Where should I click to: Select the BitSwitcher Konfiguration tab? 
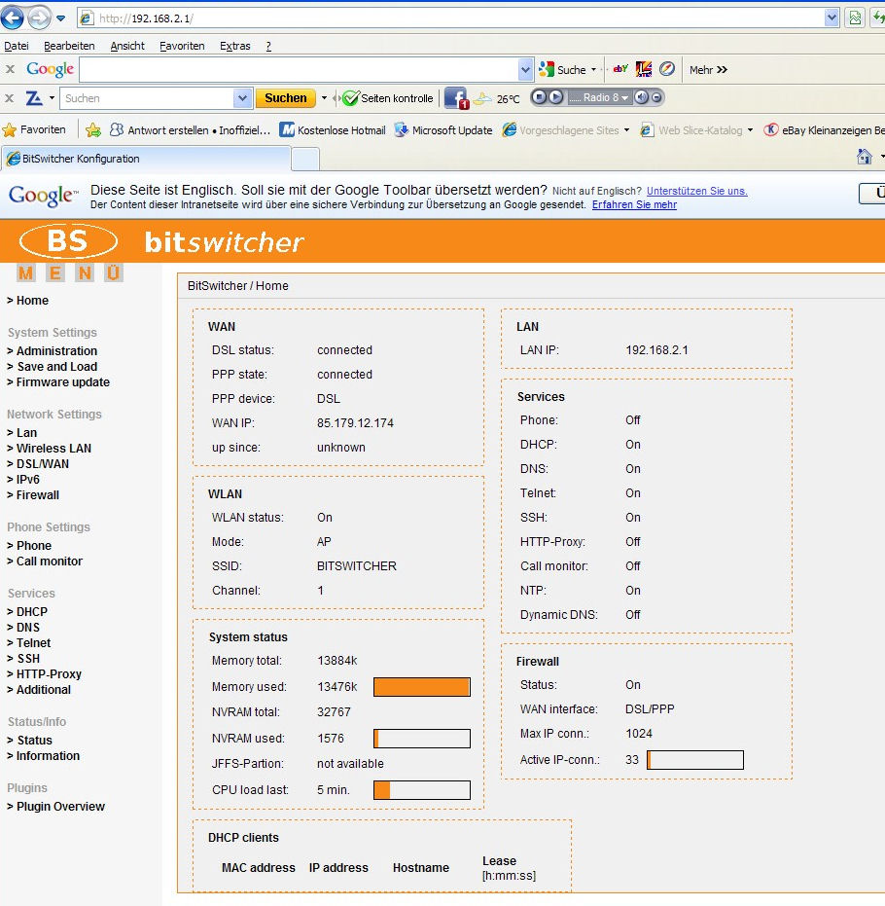click(x=146, y=159)
